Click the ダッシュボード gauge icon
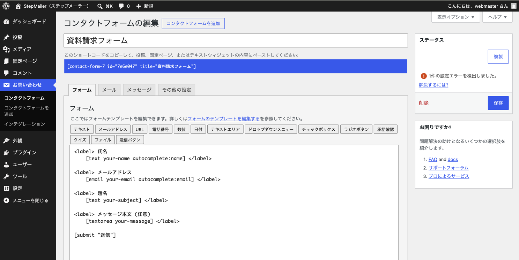Image resolution: width=519 pixels, height=260 pixels. pos(6,22)
